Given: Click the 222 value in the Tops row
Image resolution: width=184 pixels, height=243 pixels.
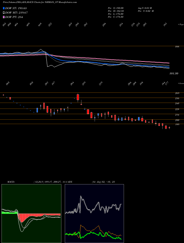Looking at the screenshot, I should coord(50,25).
